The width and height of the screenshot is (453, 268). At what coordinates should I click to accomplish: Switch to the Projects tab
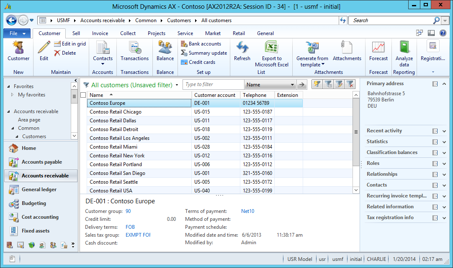click(157, 33)
